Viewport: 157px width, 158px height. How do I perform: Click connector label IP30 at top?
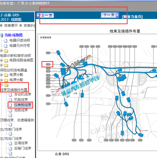(130, 46)
